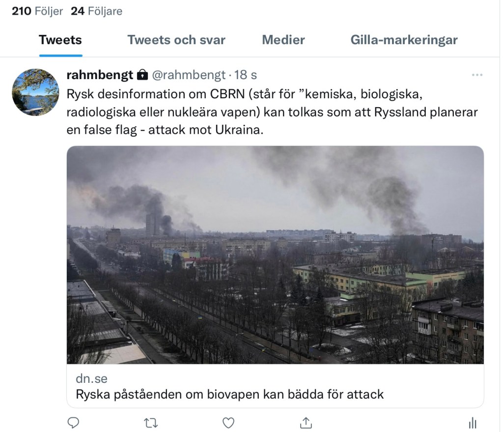Reply to the rahmbengt tweet

tap(73, 422)
